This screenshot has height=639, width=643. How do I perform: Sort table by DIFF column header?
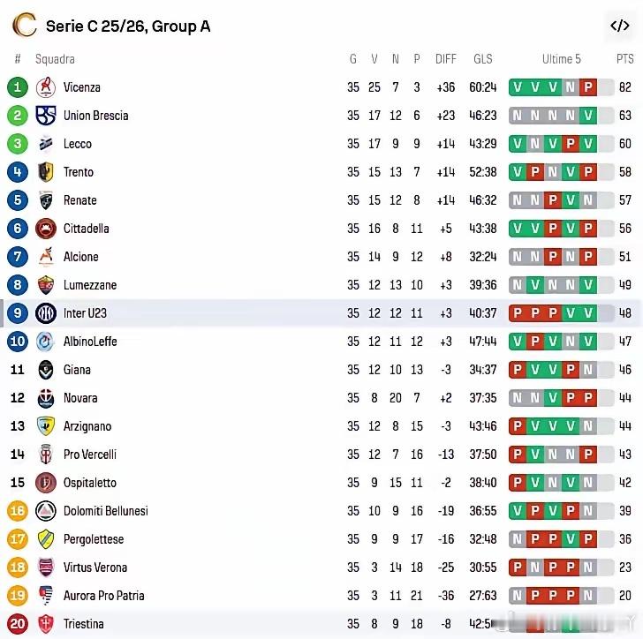[x=446, y=59]
